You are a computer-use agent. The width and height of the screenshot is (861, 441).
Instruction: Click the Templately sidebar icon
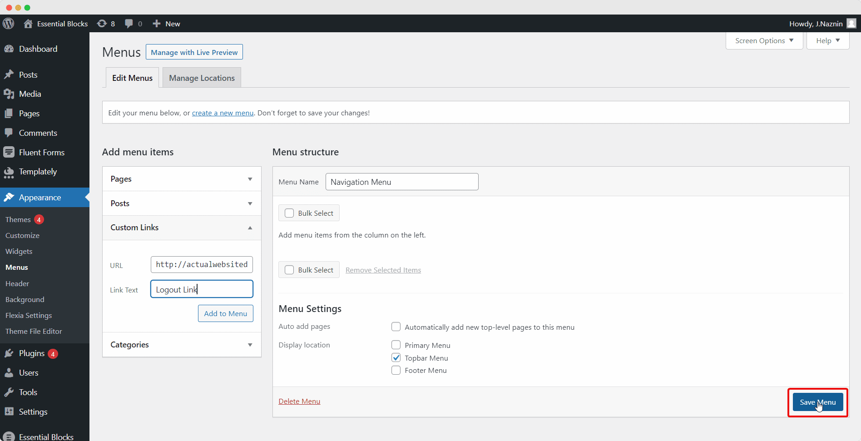[x=10, y=172]
